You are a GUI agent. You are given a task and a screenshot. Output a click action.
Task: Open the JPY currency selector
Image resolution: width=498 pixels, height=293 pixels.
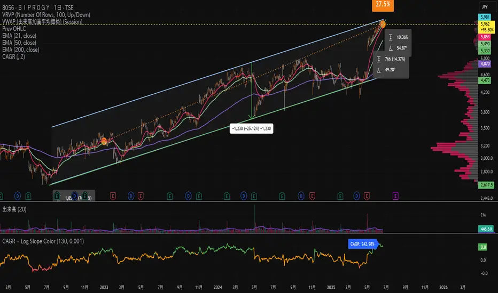coord(484,7)
